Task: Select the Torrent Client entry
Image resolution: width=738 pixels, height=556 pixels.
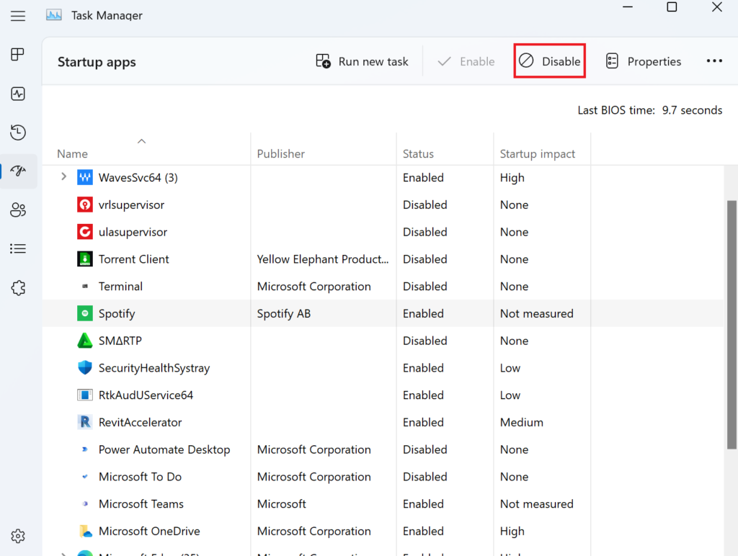Action: [x=134, y=259]
